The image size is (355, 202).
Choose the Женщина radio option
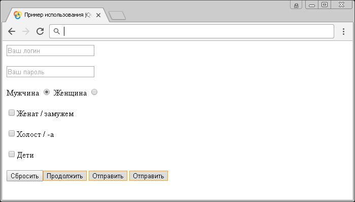(94, 92)
